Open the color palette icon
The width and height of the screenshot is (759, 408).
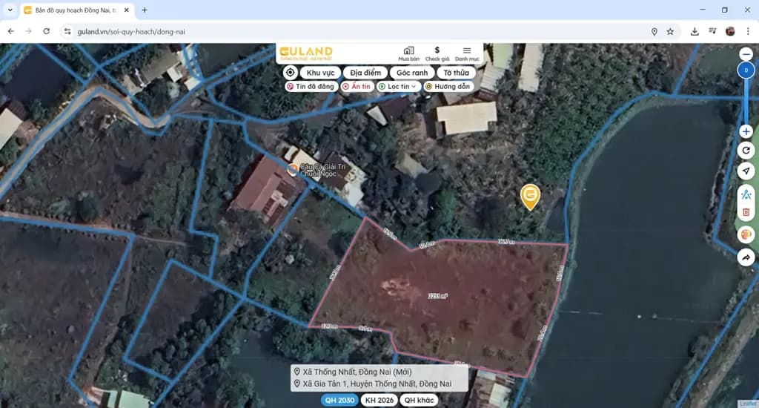(746, 235)
